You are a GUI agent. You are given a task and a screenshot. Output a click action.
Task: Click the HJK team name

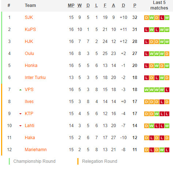[x=29, y=42]
